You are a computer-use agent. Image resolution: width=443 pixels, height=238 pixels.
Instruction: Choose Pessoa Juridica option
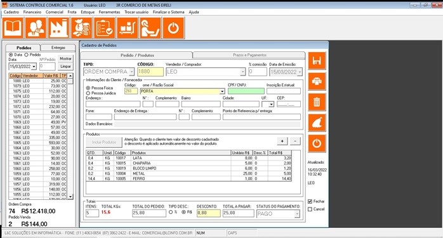point(88,93)
